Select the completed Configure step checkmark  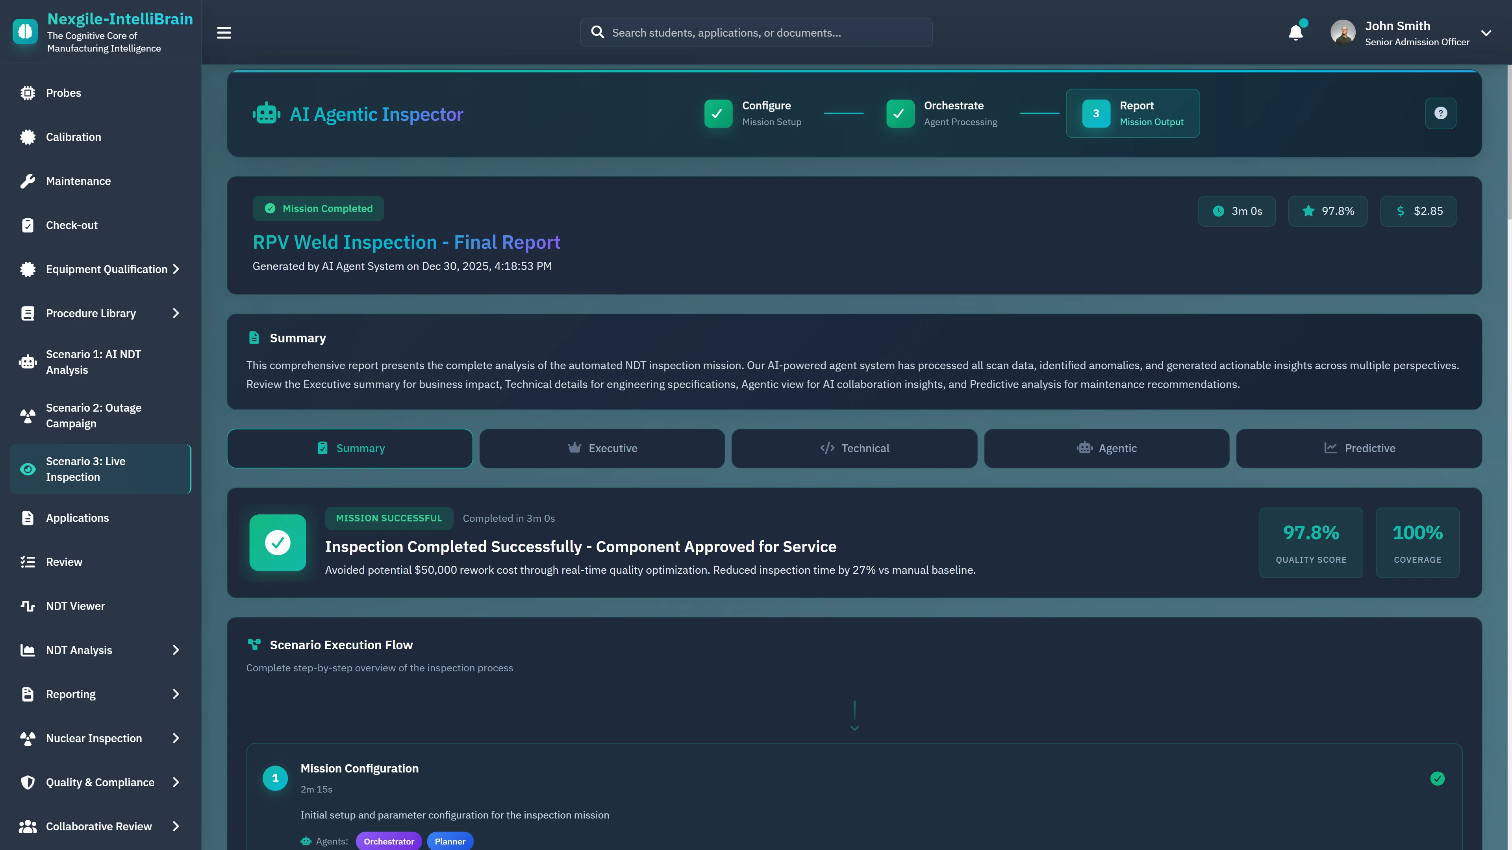[x=718, y=114]
